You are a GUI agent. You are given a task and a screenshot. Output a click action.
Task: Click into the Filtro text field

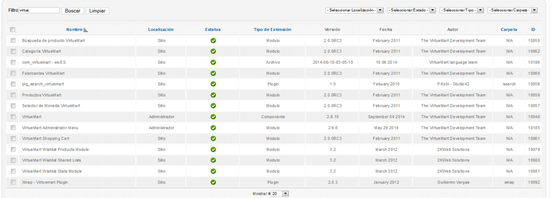click(x=39, y=11)
